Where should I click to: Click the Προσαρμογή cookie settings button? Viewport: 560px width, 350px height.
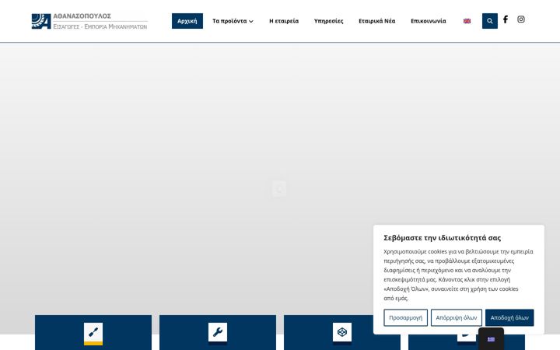[x=405, y=317]
